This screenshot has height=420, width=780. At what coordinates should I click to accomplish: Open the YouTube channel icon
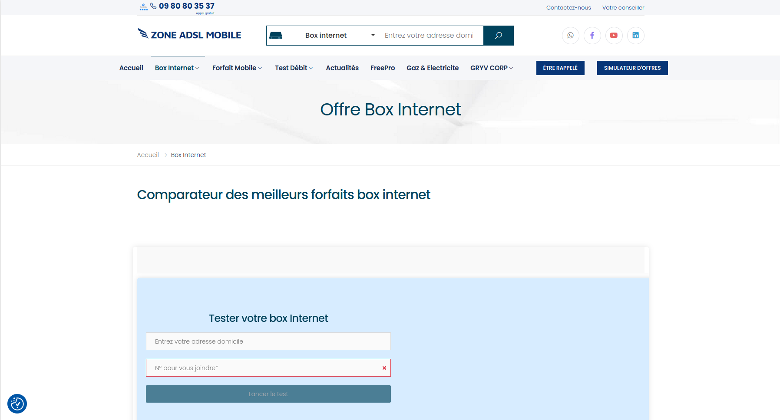[x=614, y=36]
